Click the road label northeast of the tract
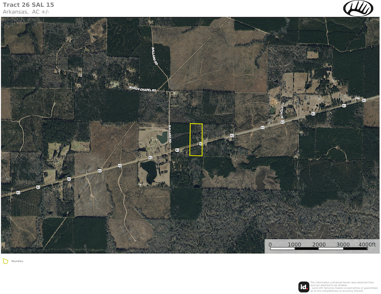381x294 pixels. click(282, 112)
